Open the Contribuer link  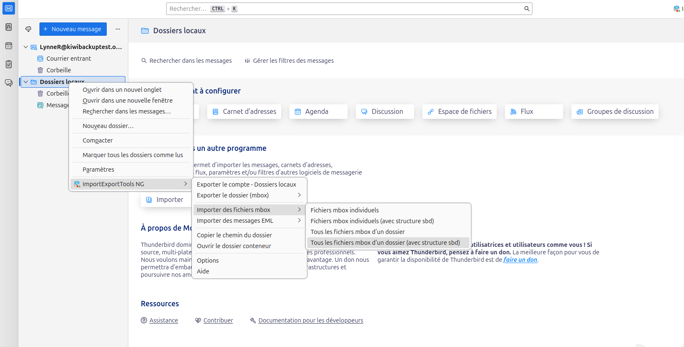coord(218,320)
